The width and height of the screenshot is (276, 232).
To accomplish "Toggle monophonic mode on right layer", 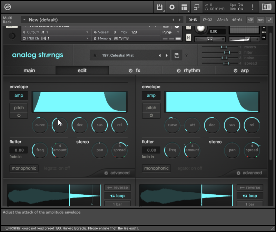I will [156, 168].
